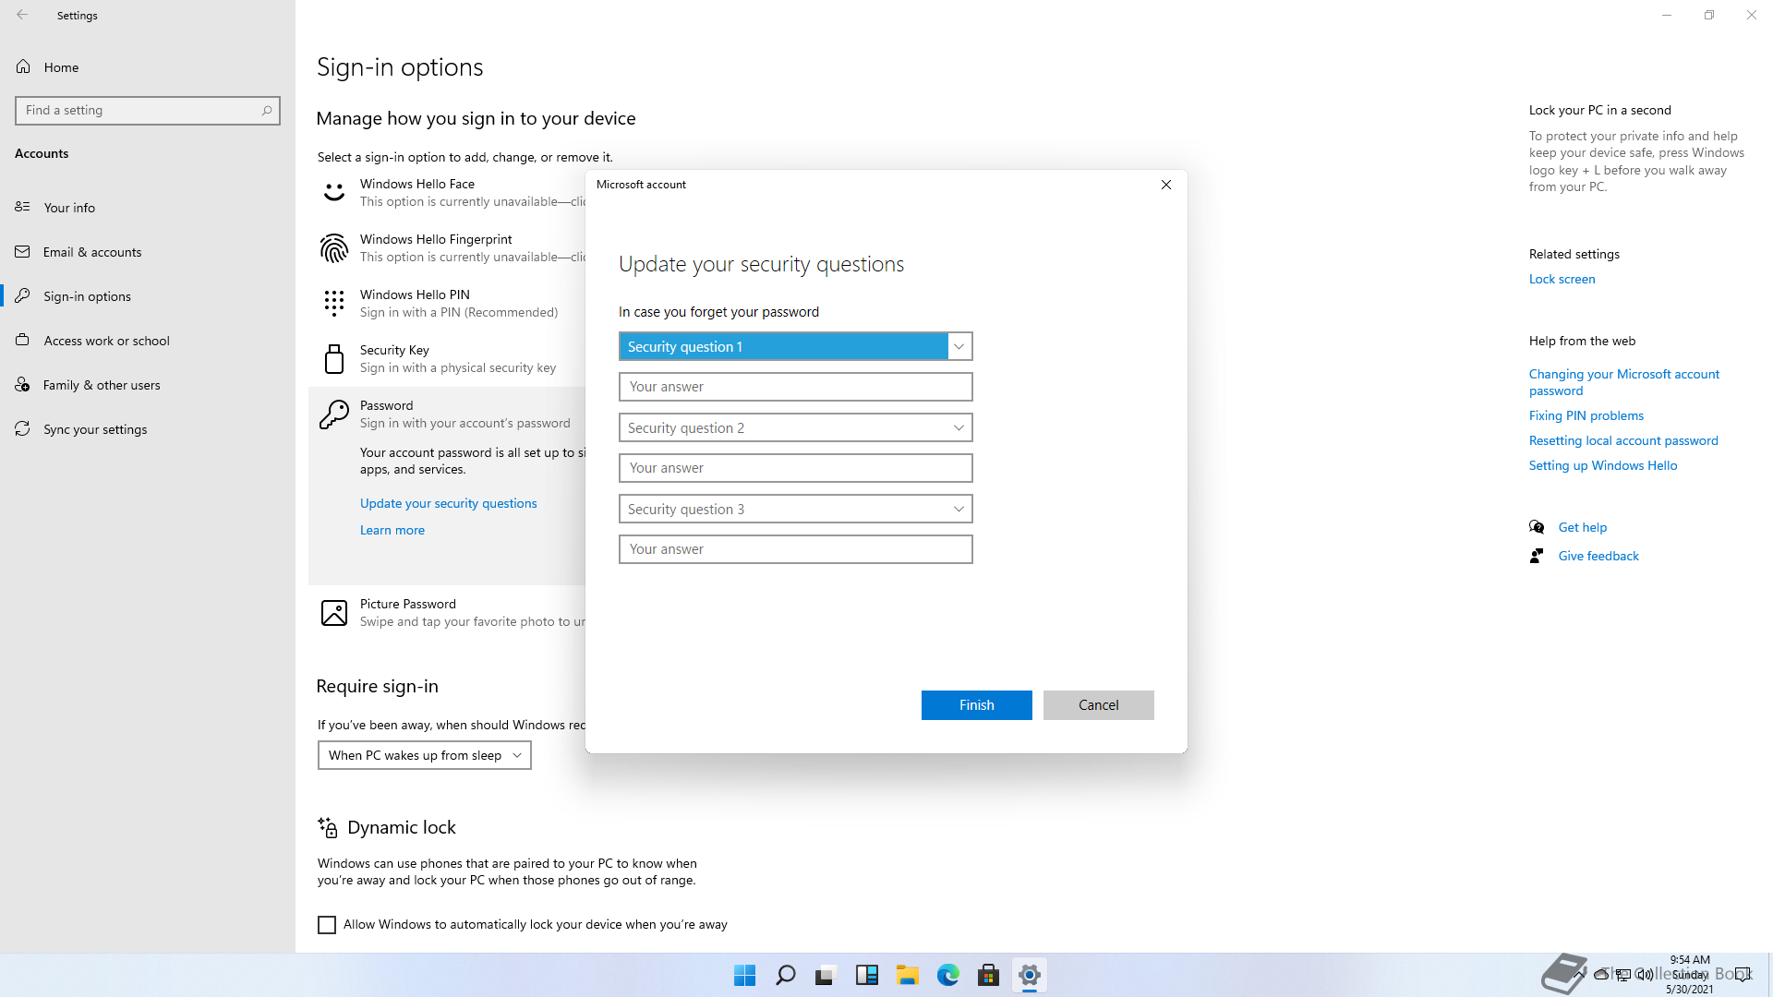This screenshot has height=997, width=1773.
Task: Click the Update your security questions link
Action: (448, 503)
